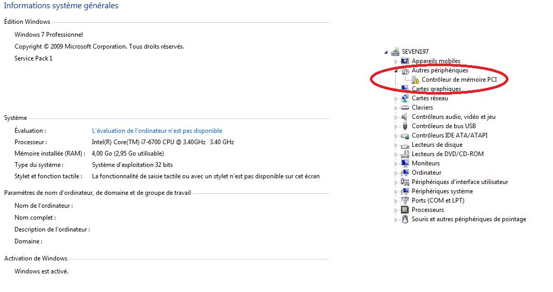Expand the Périphériques d'interface utilisateur arrow

tap(396, 182)
